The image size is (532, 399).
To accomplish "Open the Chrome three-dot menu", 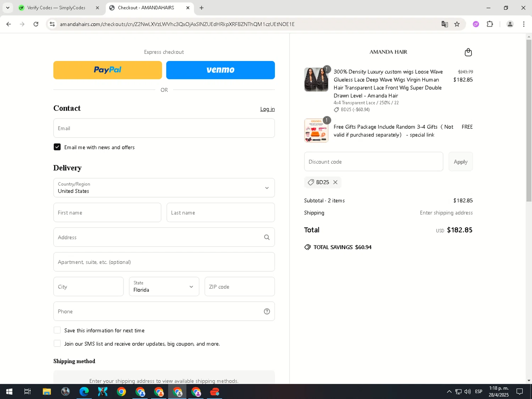I will click(x=524, y=24).
